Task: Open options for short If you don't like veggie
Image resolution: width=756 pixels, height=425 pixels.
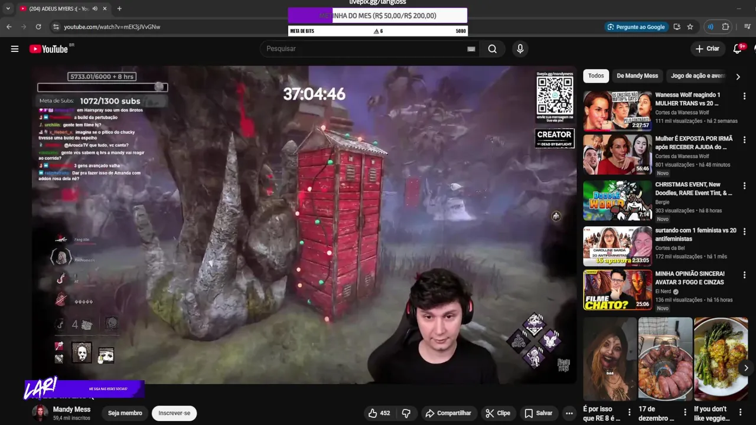Action: (742, 412)
